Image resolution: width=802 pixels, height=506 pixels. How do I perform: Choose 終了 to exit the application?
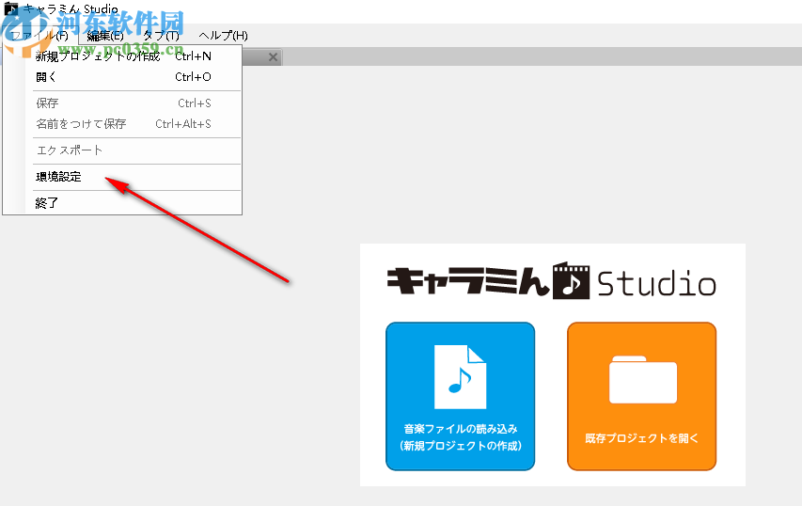coord(123,203)
